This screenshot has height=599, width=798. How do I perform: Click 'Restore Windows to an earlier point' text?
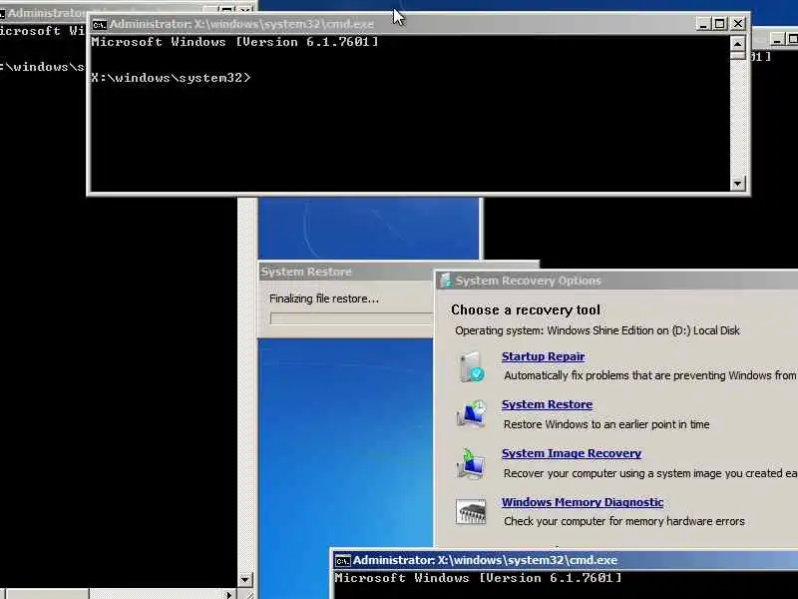click(x=606, y=424)
